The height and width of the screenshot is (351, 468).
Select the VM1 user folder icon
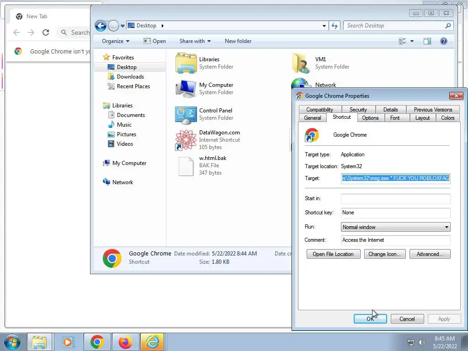pyautogui.click(x=301, y=63)
